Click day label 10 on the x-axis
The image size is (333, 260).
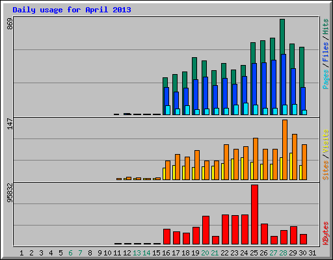point(107,253)
